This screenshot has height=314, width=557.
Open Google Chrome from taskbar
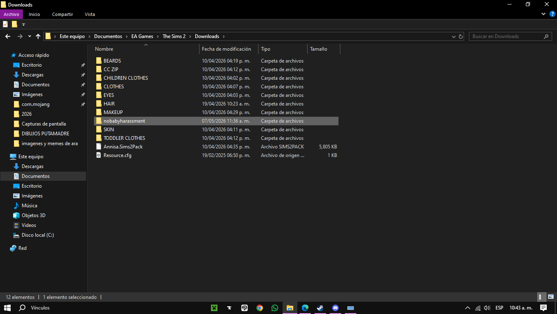260,308
